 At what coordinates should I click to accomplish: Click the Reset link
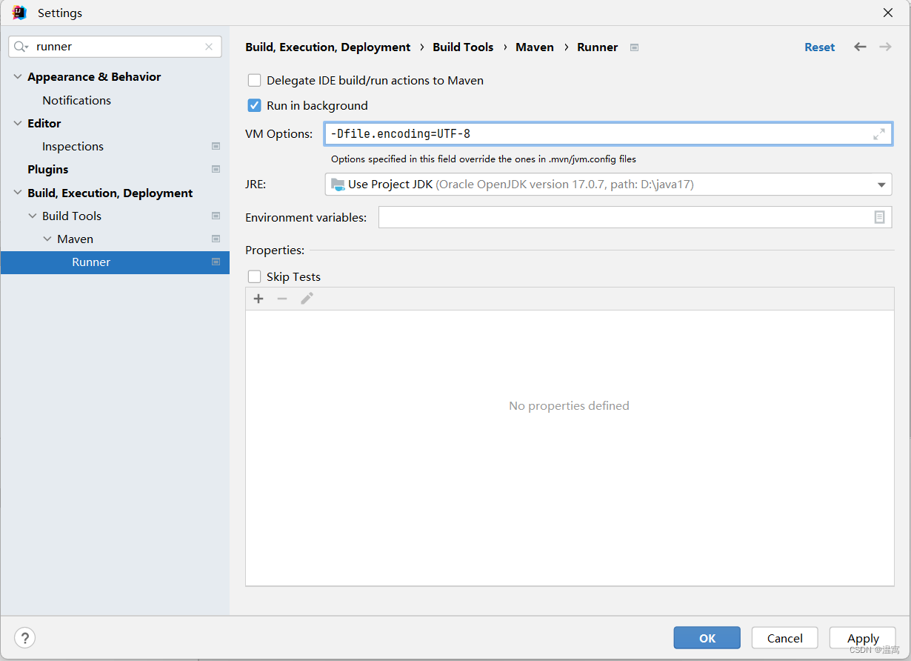click(819, 47)
